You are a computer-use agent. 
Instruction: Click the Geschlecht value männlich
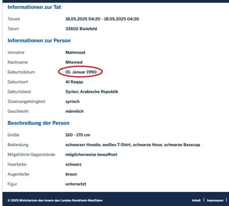(x=74, y=111)
